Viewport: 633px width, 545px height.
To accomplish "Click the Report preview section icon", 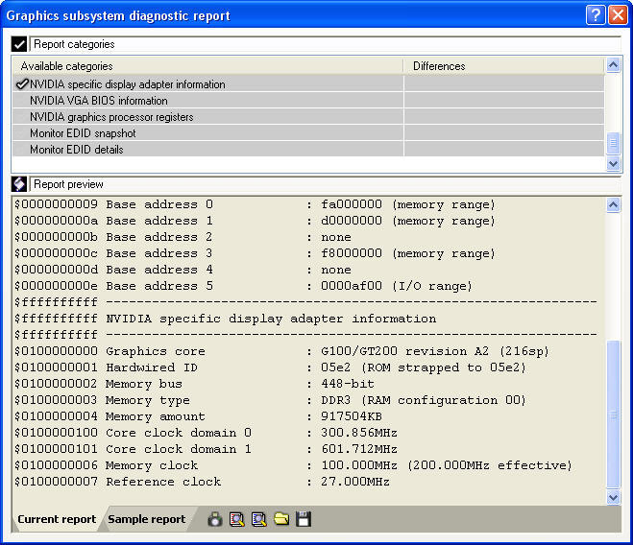I will click(x=19, y=184).
